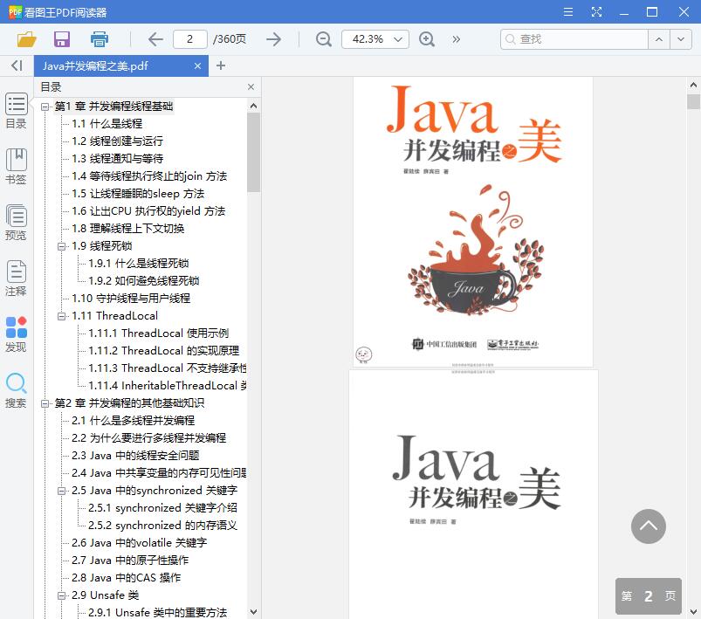Screen dimensions: 701x619
Task: Click the colored Java cover page
Action: 473,222
